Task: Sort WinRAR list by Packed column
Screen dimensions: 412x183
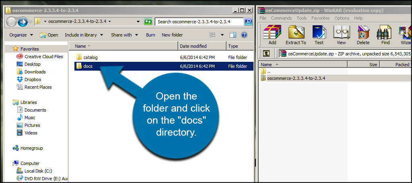Action: (x=396, y=65)
